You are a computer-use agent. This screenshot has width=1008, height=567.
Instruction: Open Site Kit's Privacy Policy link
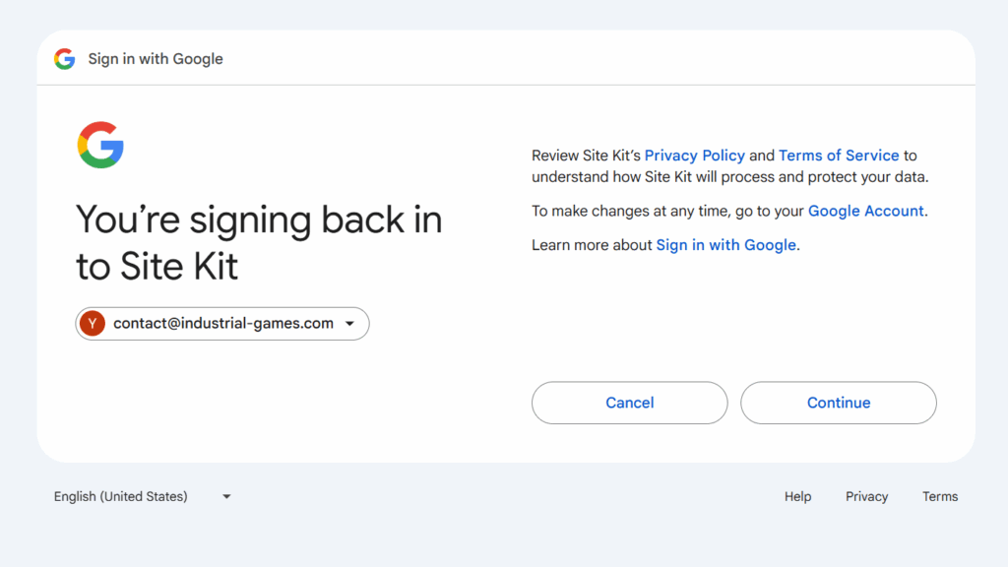[x=694, y=156]
